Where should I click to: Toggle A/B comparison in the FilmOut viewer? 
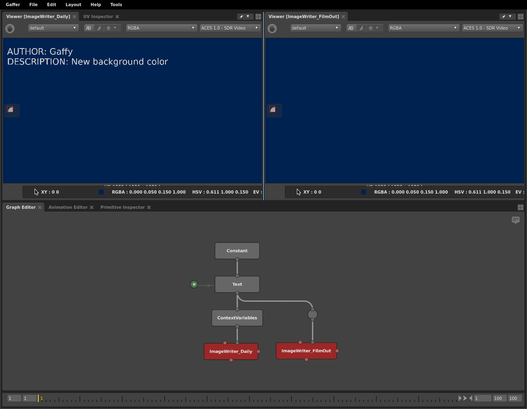pos(351,28)
